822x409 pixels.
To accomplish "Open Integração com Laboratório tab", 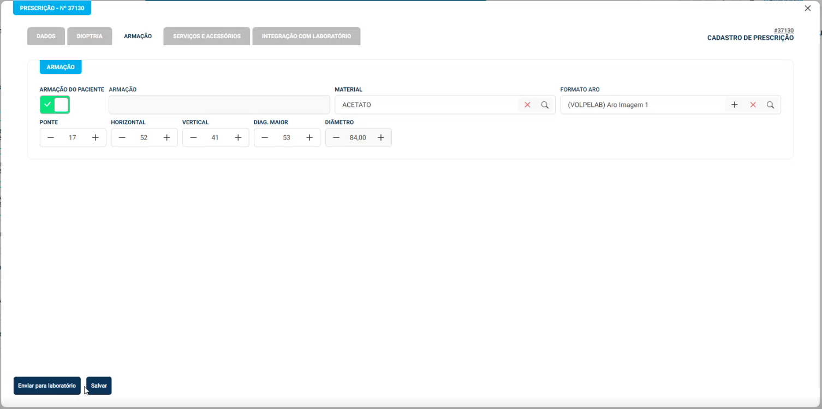I will tap(306, 36).
